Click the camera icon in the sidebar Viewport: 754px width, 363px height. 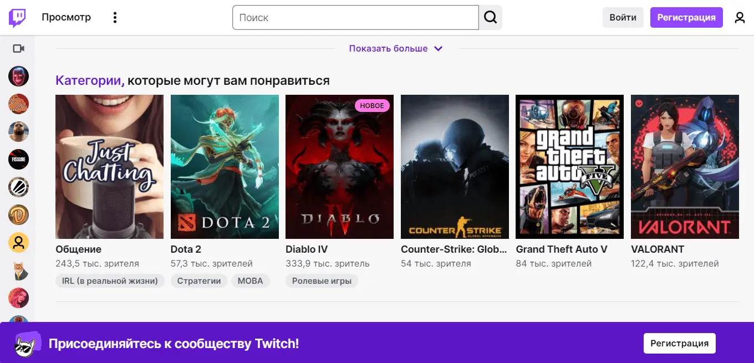[x=19, y=49]
